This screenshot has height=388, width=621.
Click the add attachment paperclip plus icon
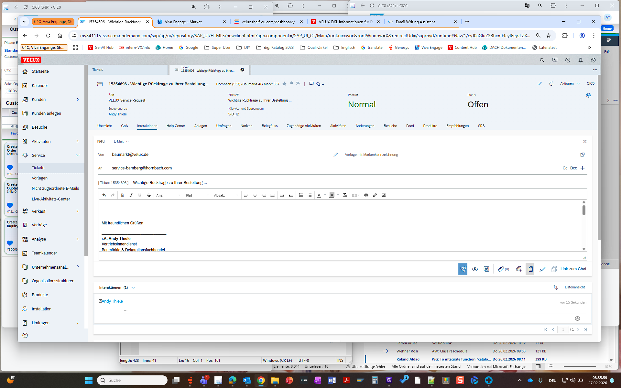519,269
